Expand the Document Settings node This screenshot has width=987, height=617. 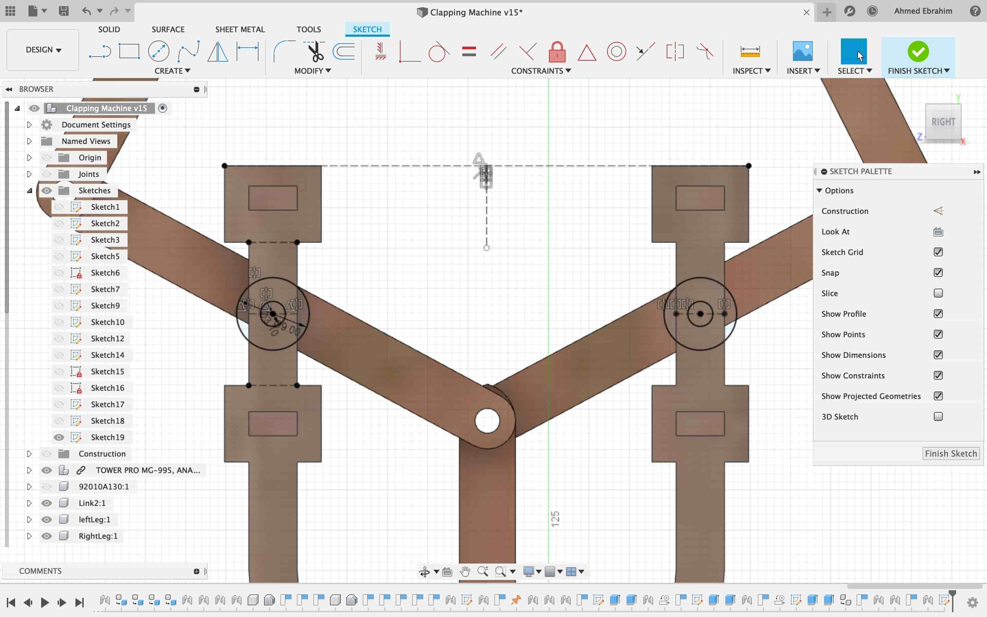(x=29, y=124)
